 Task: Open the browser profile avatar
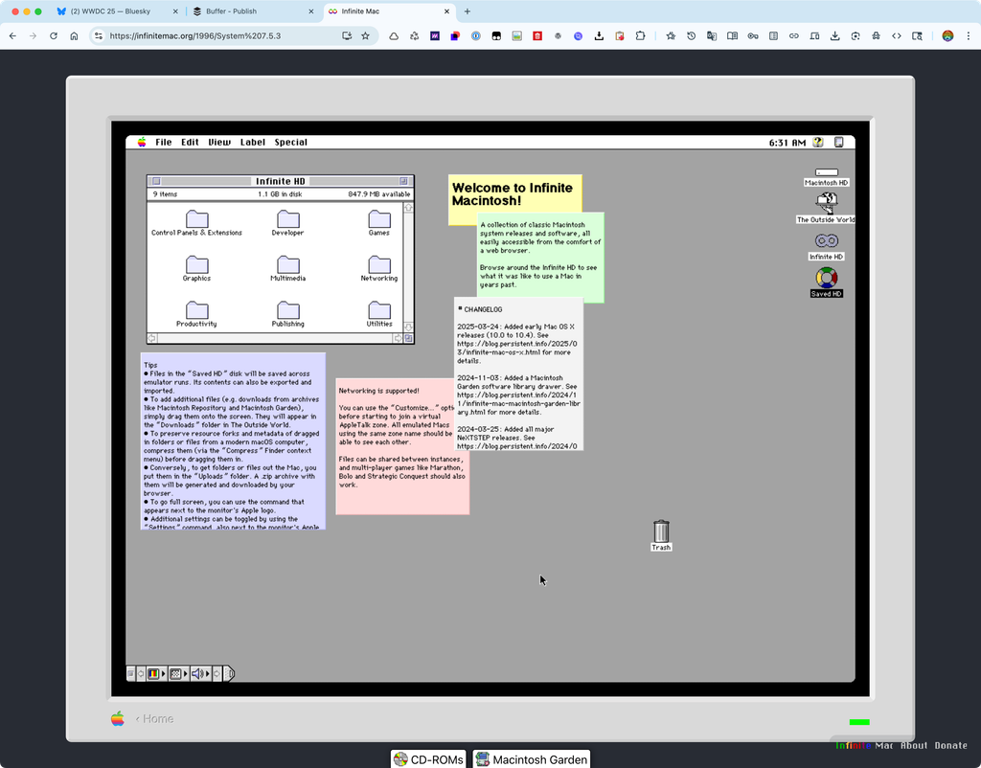click(947, 35)
